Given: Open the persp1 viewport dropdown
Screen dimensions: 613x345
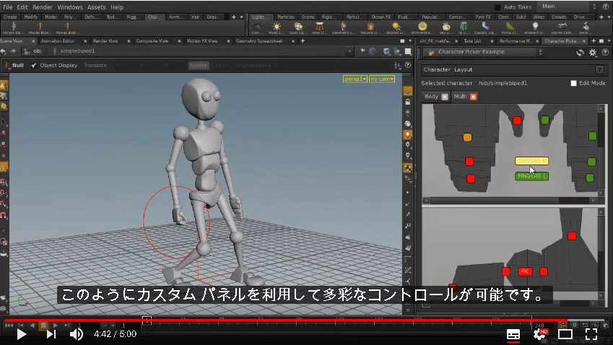Looking at the screenshot, I should click(x=355, y=79).
